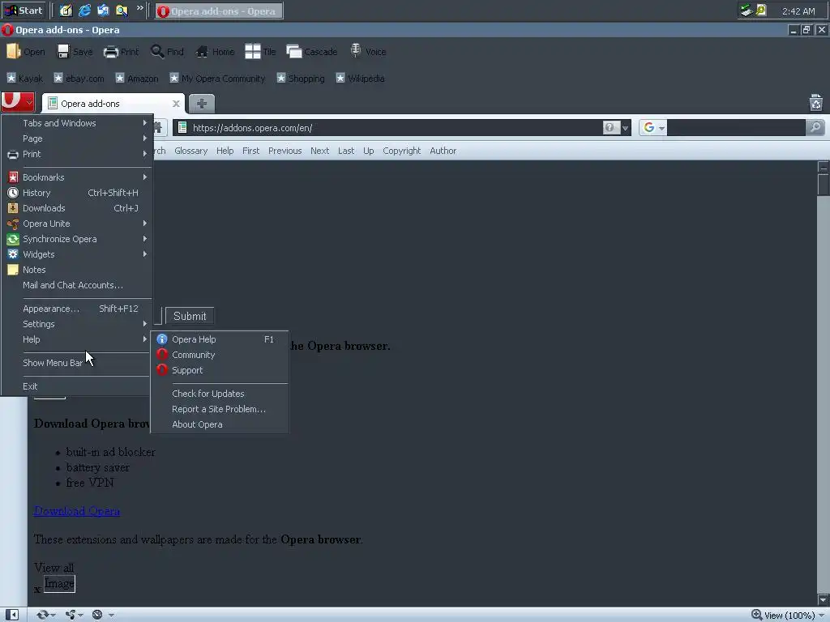Toggle panels with the status bar panel icon
This screenshot has width=830, height=622.
click(11, 615)
